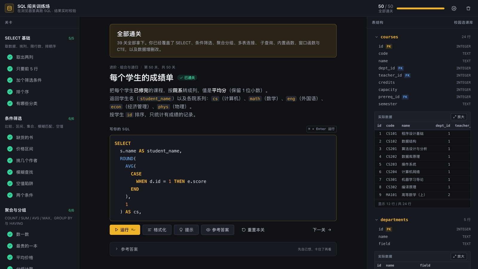Click the 提示 hint button
The image size is (478, 269).
click(x=186, y=230)
